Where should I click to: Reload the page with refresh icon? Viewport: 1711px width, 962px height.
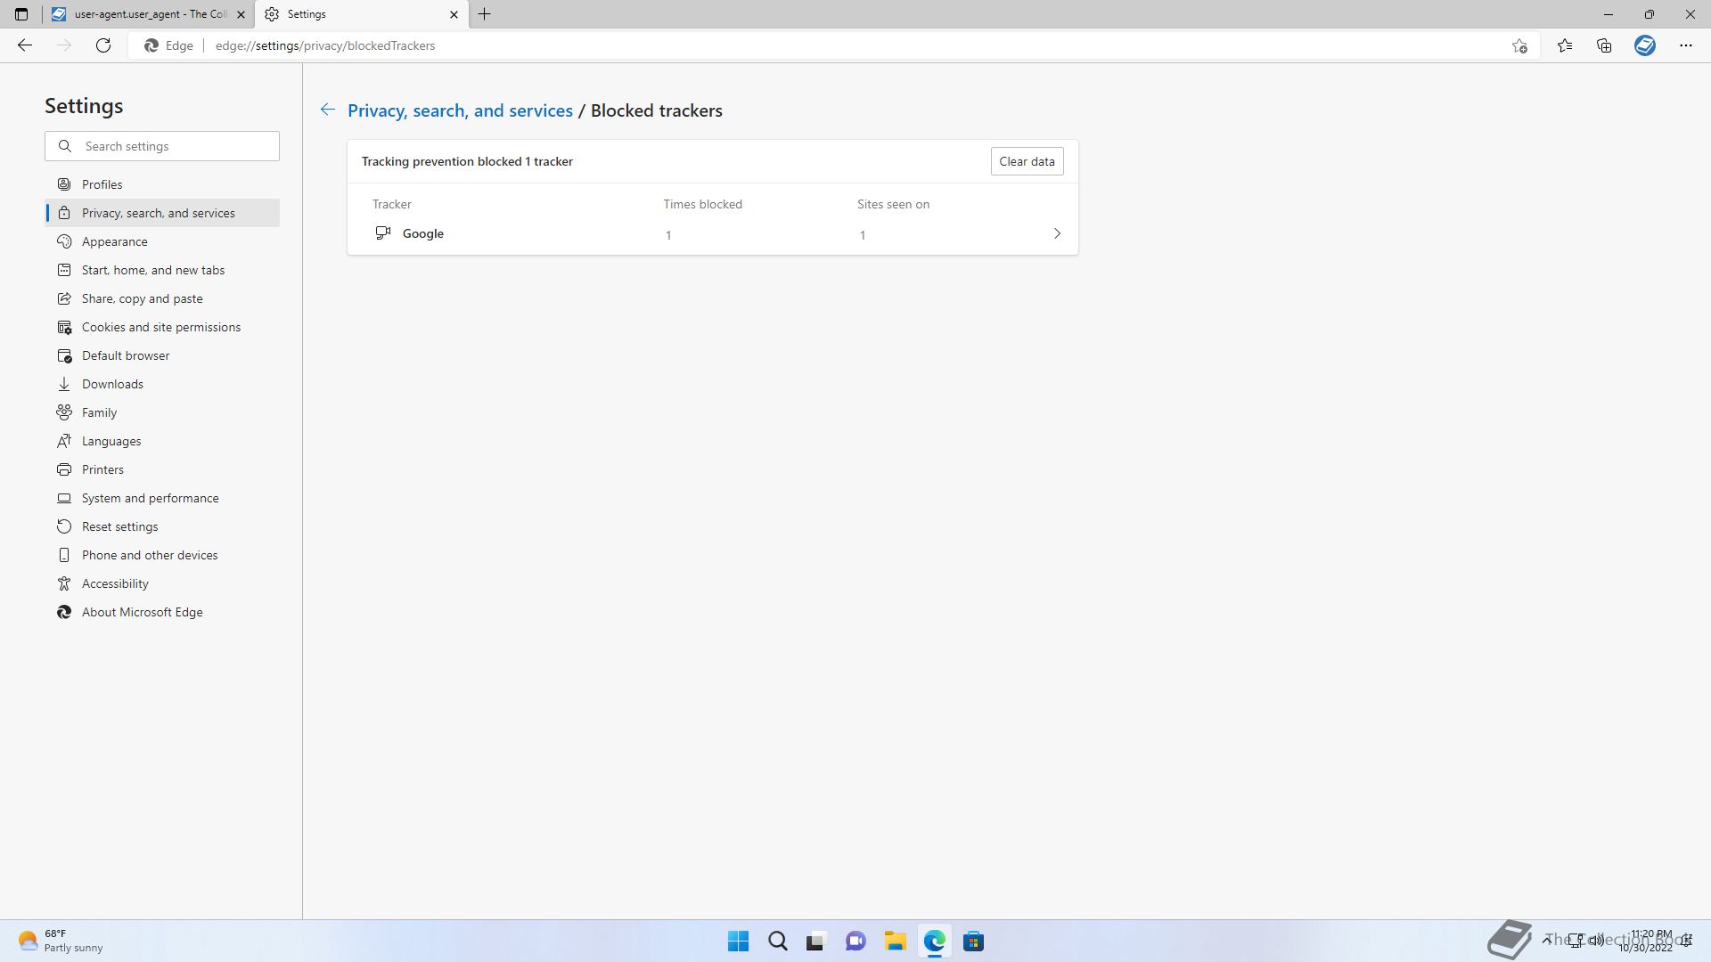pos(103,45)
